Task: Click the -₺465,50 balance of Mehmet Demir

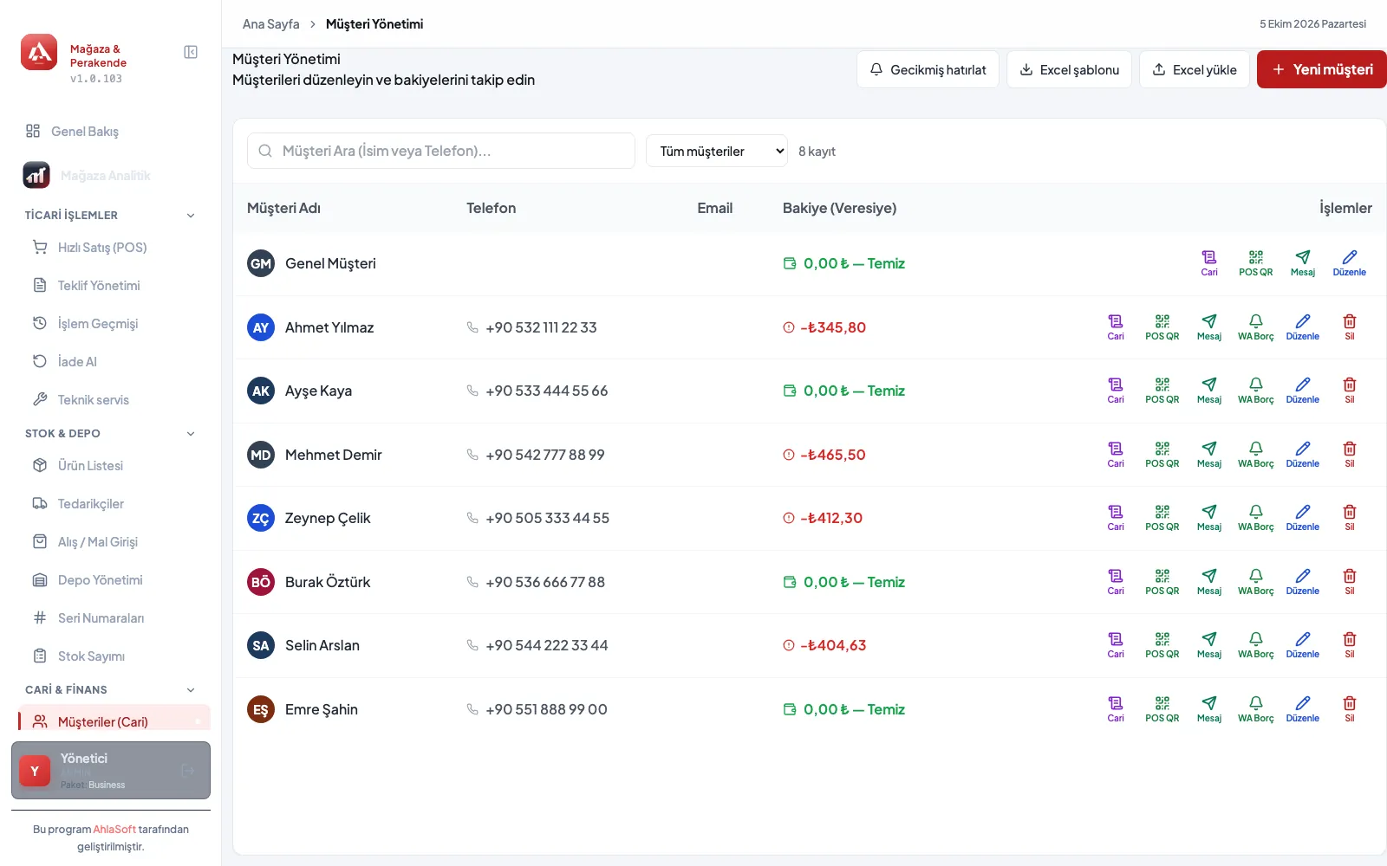Action: tap(832, 455)
